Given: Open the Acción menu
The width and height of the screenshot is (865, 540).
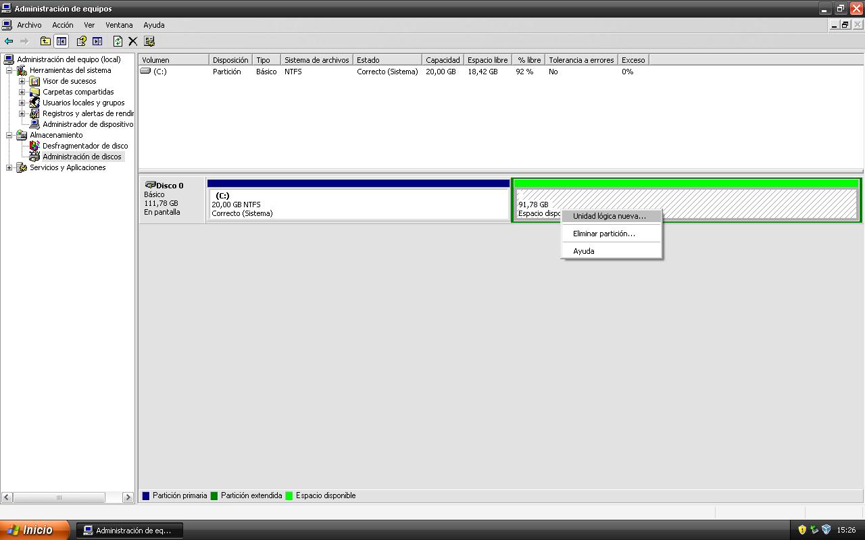Looking at the screenshot, I should pos(62,25).
